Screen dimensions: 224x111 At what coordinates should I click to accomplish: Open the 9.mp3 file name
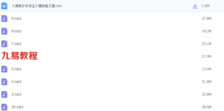tap(17, 19)
